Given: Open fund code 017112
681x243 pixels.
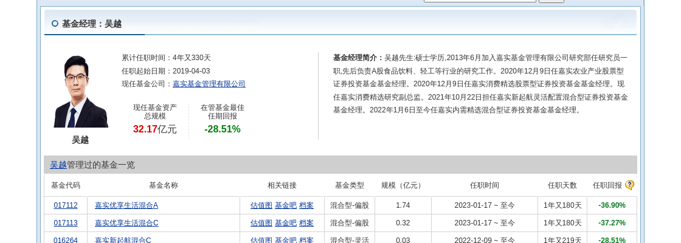Looking at the screenshot, I should pos(66,205).
